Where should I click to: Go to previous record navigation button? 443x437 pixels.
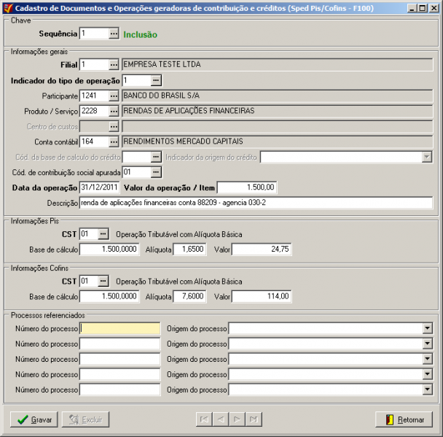[221, 419]
